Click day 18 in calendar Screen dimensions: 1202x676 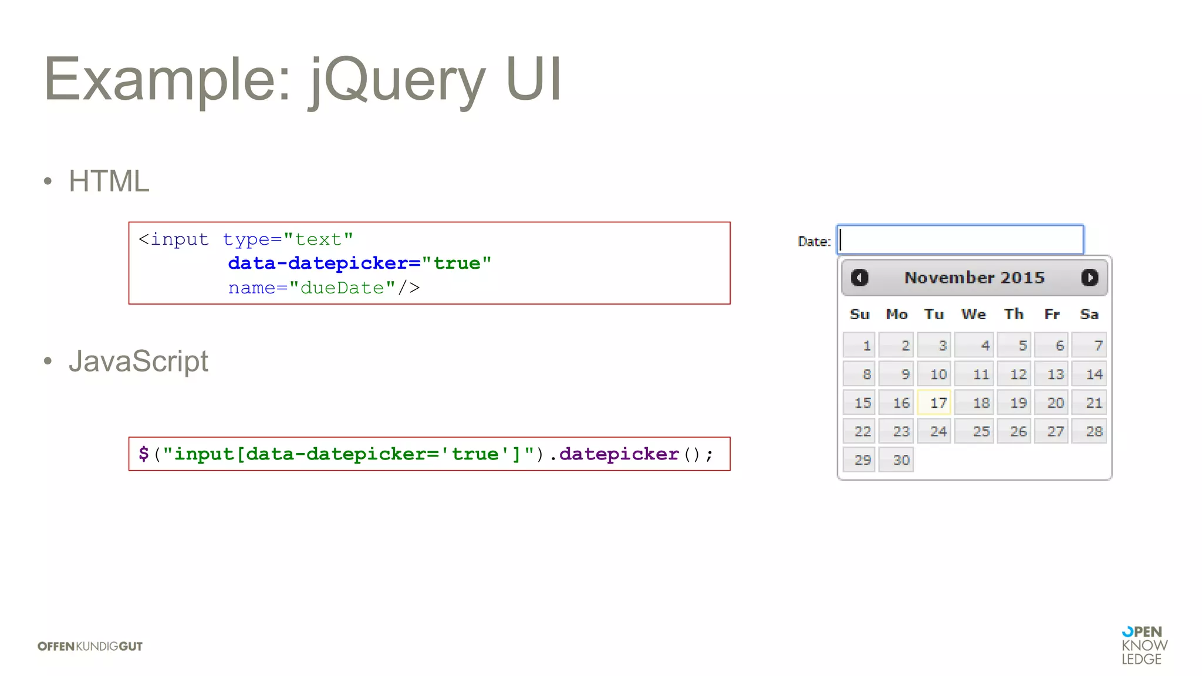974,403
